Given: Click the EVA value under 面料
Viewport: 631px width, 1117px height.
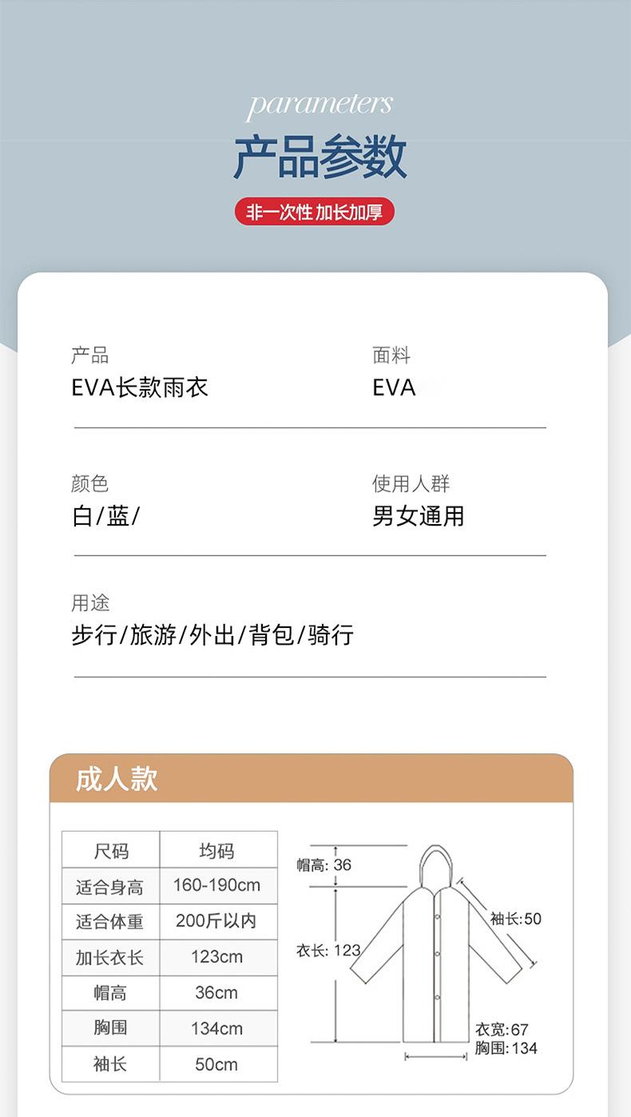Looking at the screenshot, I should [x=394, y=388].
